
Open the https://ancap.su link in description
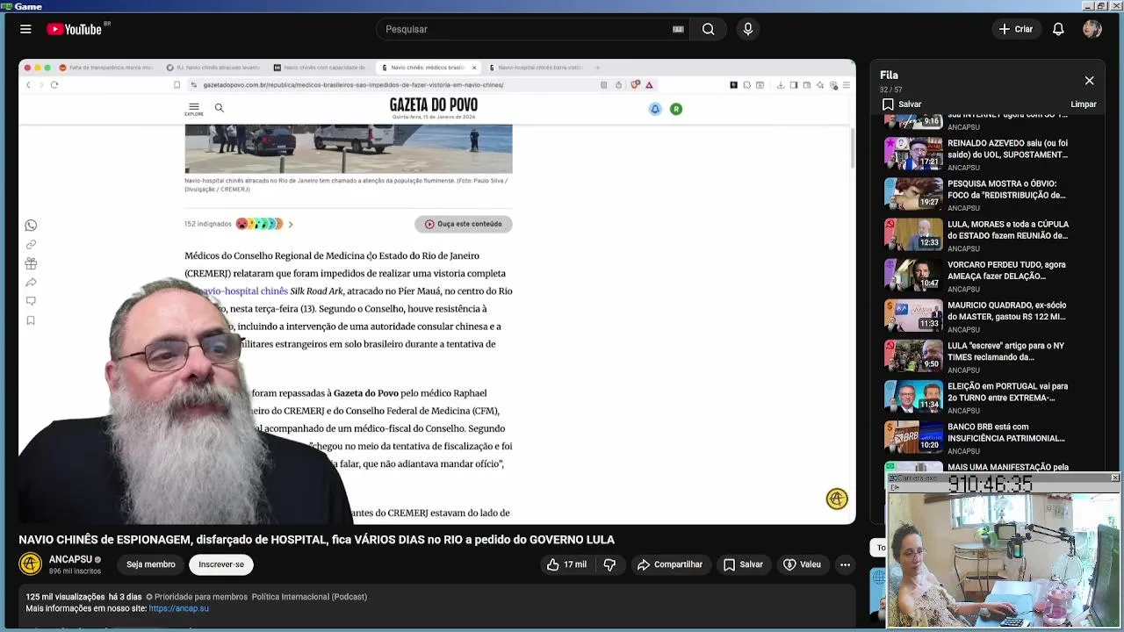tap(179, 608)
